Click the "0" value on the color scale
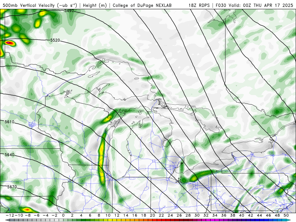 pyautogui.click(x=63, y=215)
